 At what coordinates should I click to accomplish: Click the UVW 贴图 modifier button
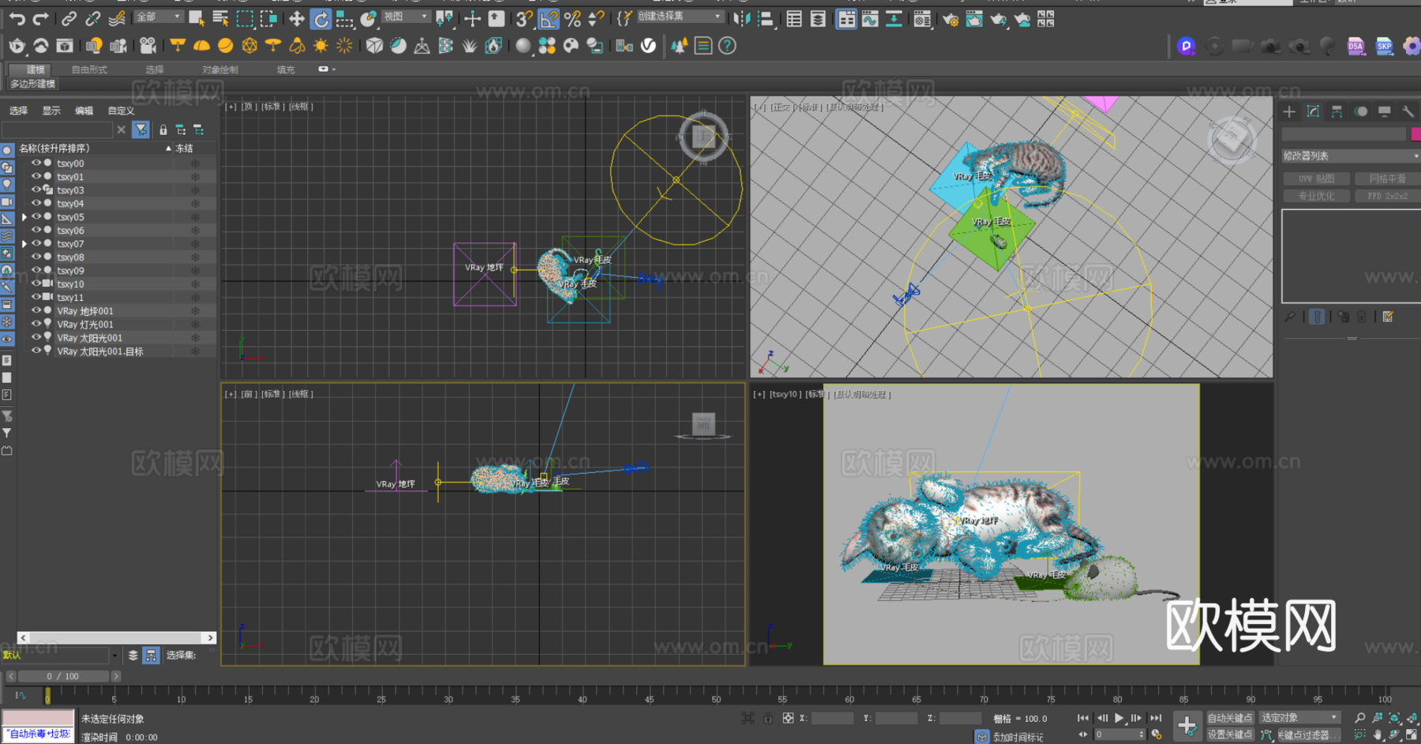pos(1317,178)
